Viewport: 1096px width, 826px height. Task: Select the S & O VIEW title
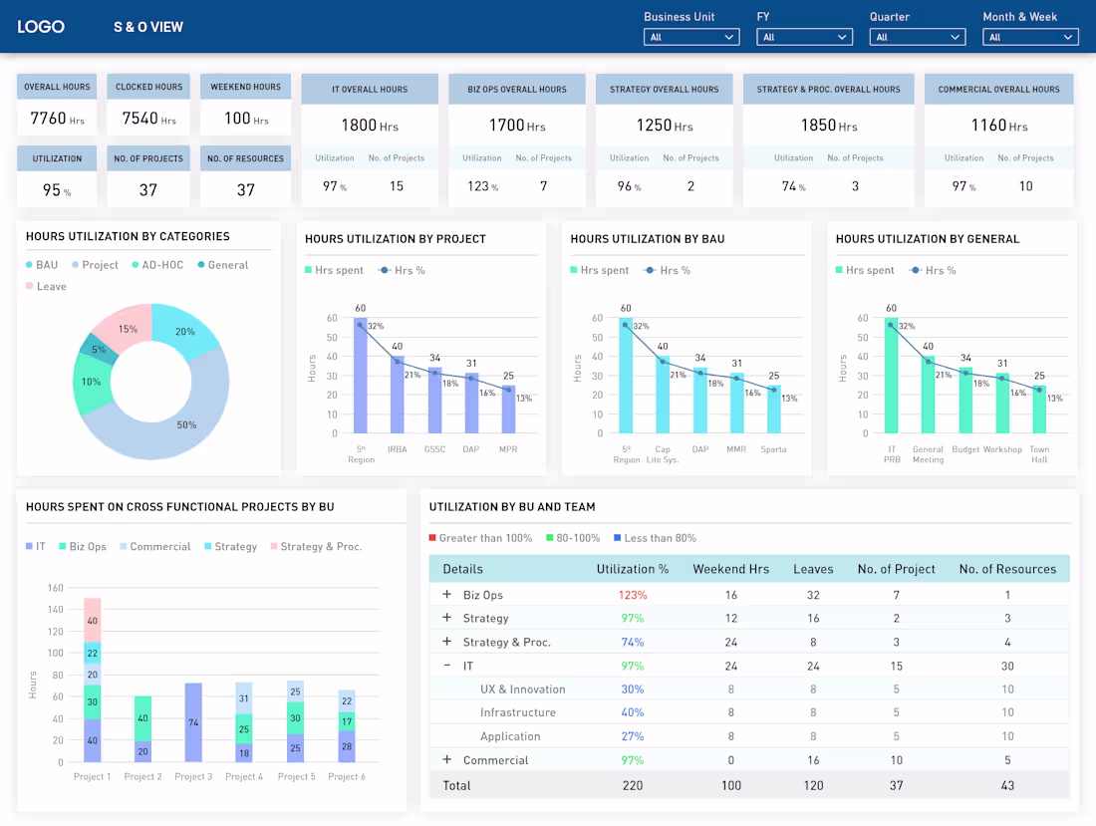(148, 27)
